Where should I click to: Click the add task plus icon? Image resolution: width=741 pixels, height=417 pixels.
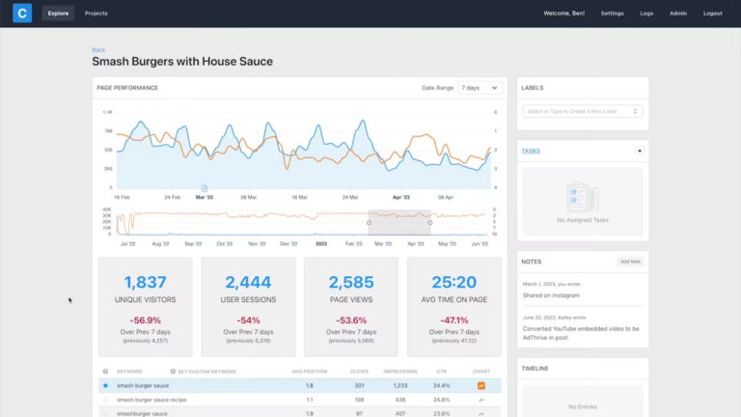click(639, 151)
